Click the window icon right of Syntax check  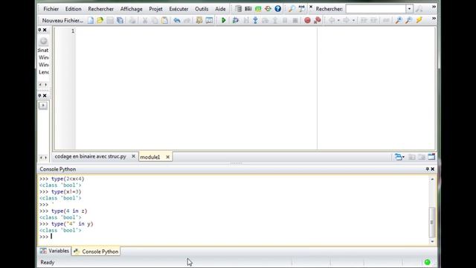point(209,20)
